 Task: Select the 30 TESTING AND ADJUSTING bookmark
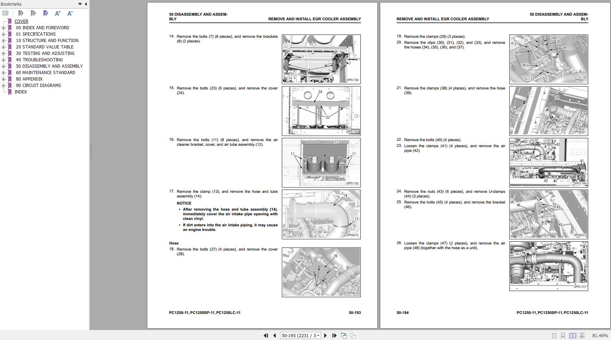click(x=45, y=53)
